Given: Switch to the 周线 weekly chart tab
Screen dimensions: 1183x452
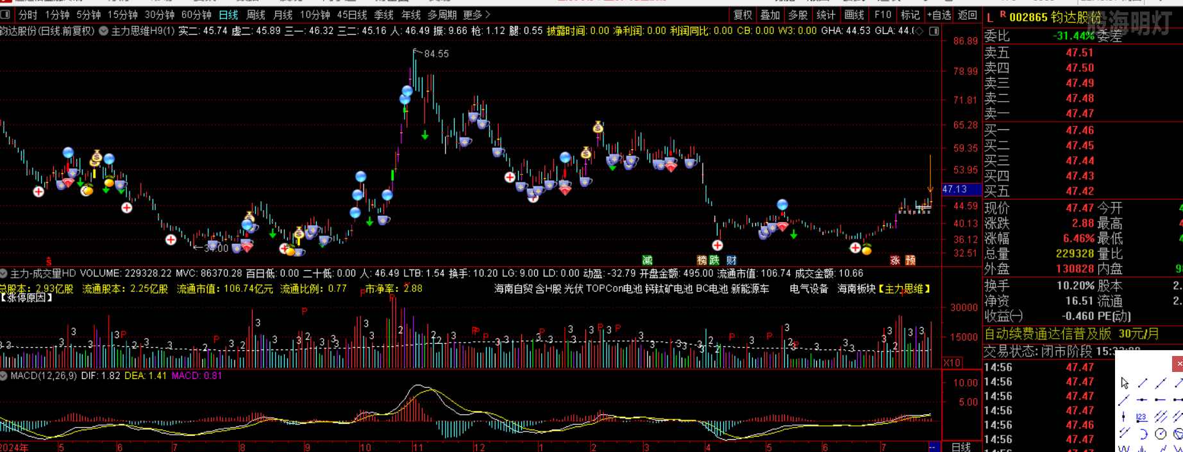Looking at the screenshot, I should point(256,15).
